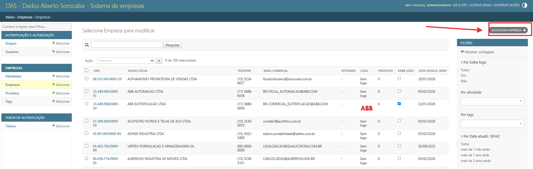Expand the Por tags filter dropdown
This screenshot has height=169, width=533.
[492, 124]
